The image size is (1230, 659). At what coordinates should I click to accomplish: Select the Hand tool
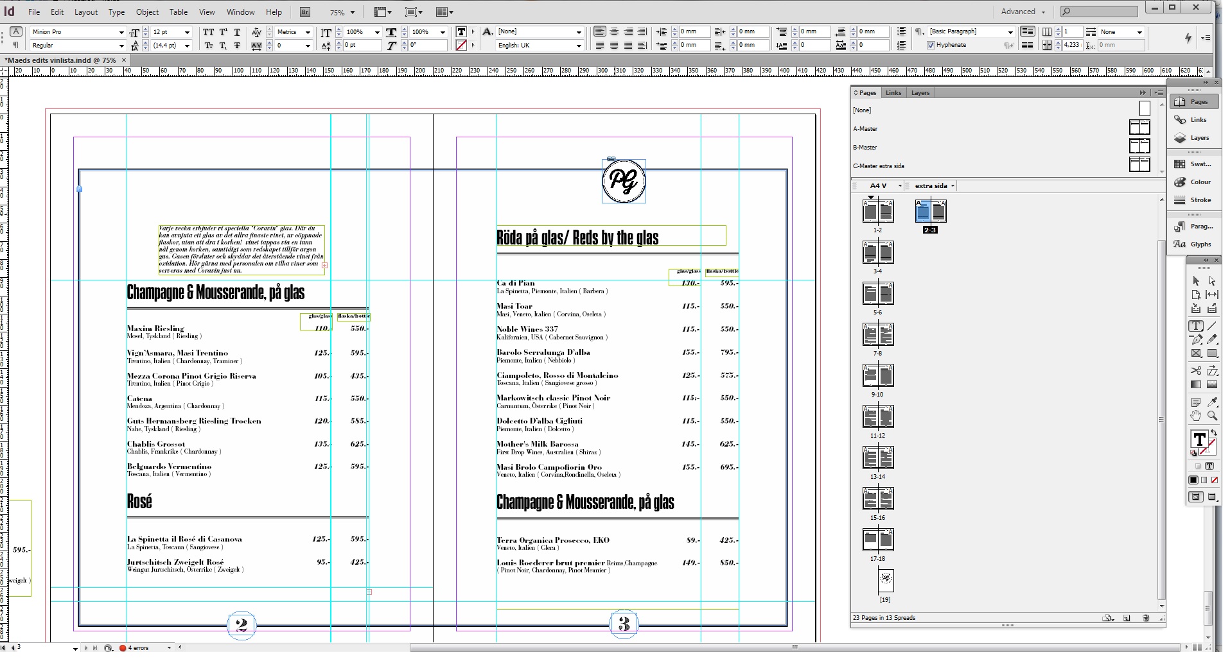click(1196, 416)
